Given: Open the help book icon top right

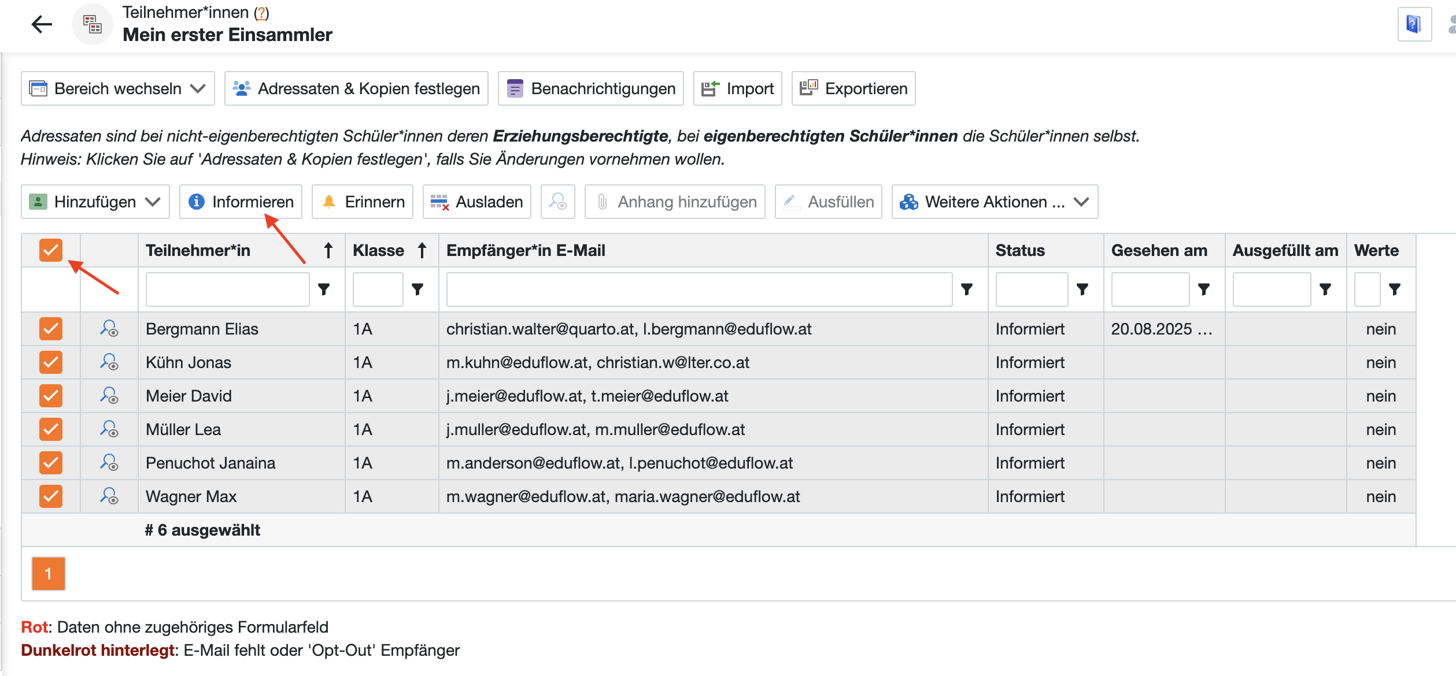Looking at the screenshot, I should click(1414, 24).
